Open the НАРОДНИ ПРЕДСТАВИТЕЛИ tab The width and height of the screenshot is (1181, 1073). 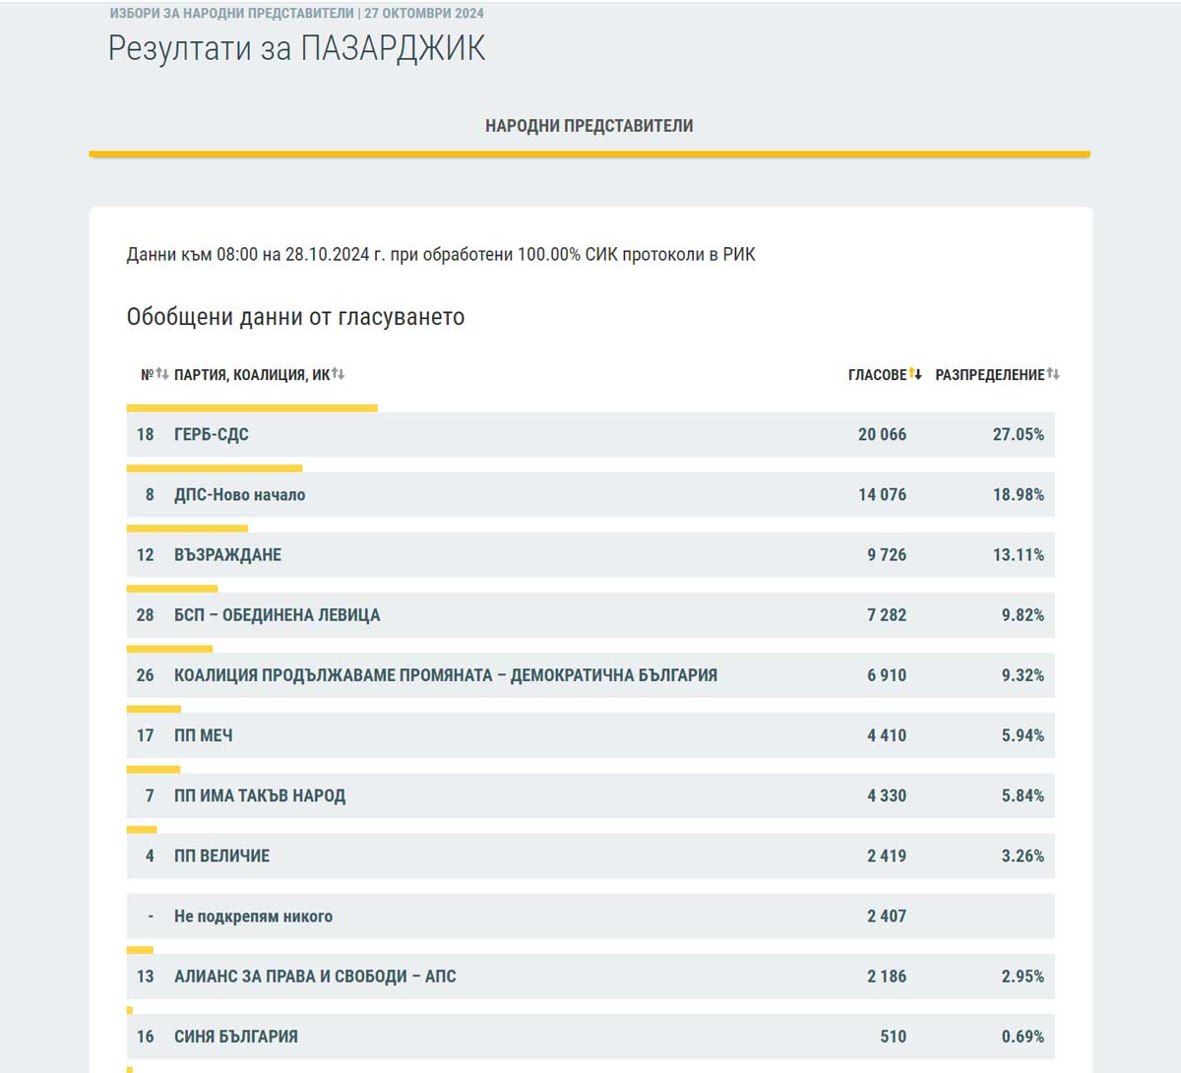pyautogui.click(x=589, y=126)
